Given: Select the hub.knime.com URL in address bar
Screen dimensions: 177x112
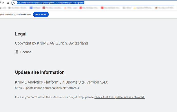Looking at the screenshot, I should pyautogui.click(x=51, y=3).
